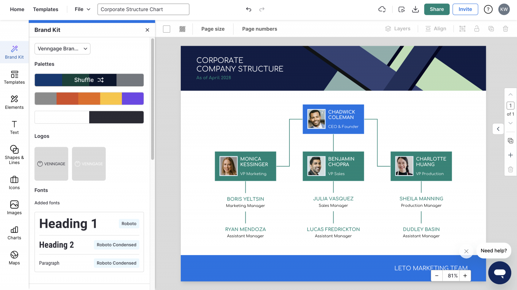
Task: Open the Maps panel
Action: [14, 258]
